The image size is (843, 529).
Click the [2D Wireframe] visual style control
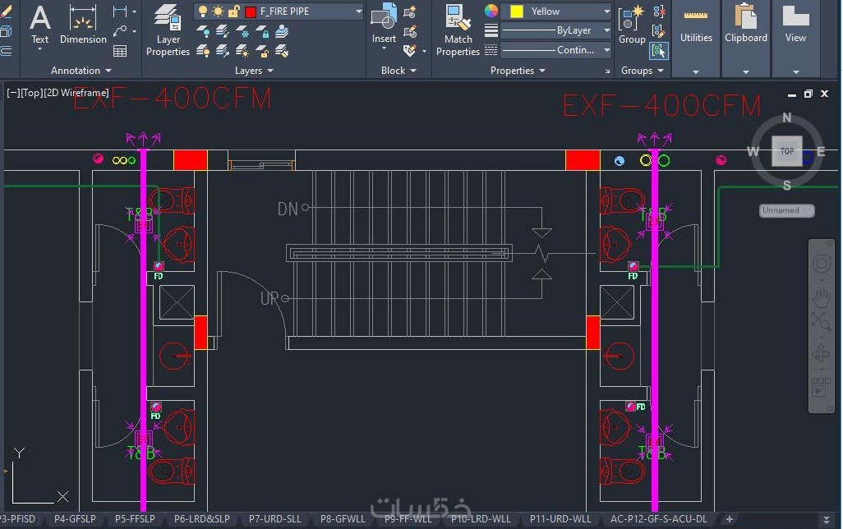click(76, 93)
